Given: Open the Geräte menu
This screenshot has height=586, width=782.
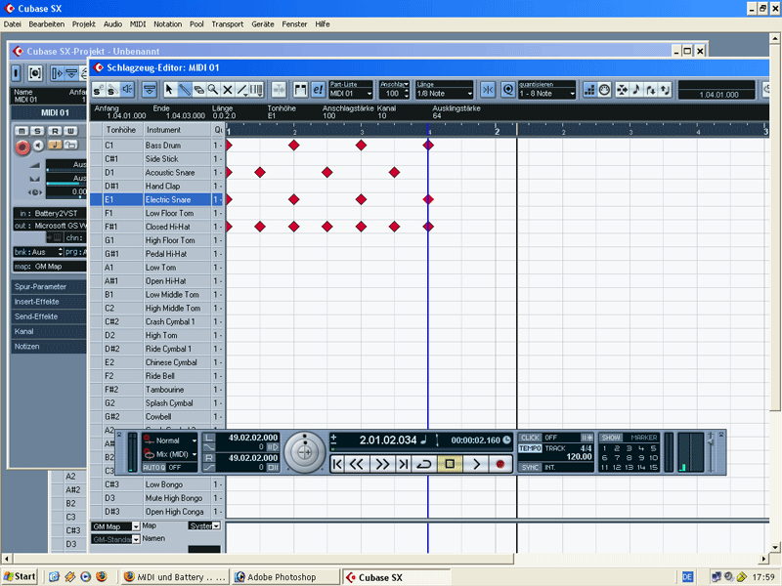Looking at the screenshot, I should pyautogui.click(x=263, y=23).
